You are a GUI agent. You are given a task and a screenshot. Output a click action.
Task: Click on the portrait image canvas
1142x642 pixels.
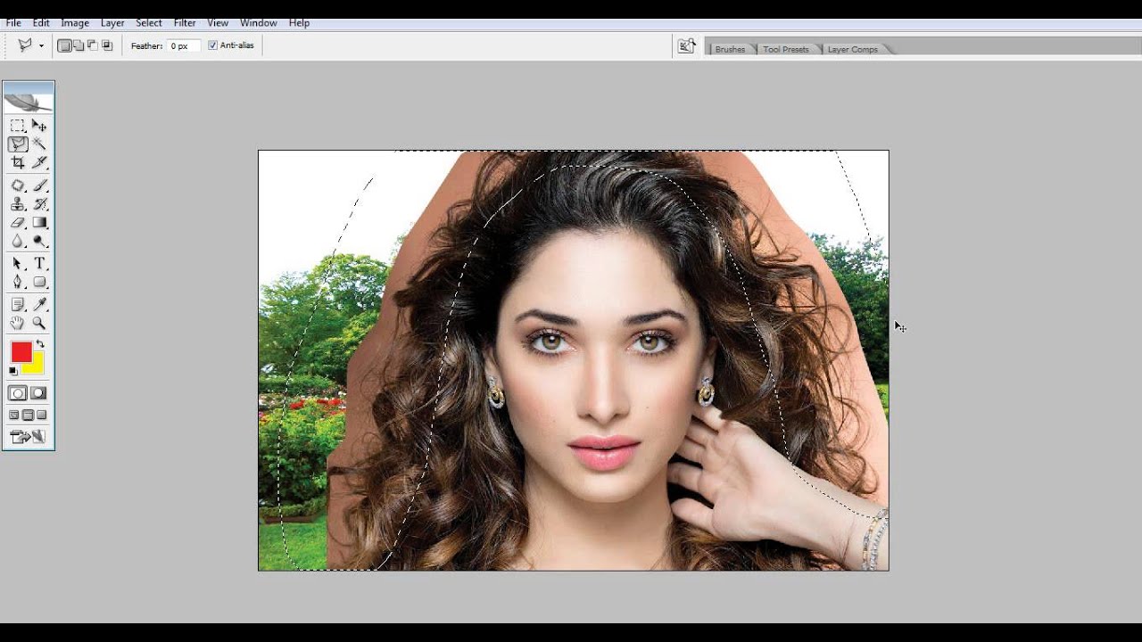574,360
